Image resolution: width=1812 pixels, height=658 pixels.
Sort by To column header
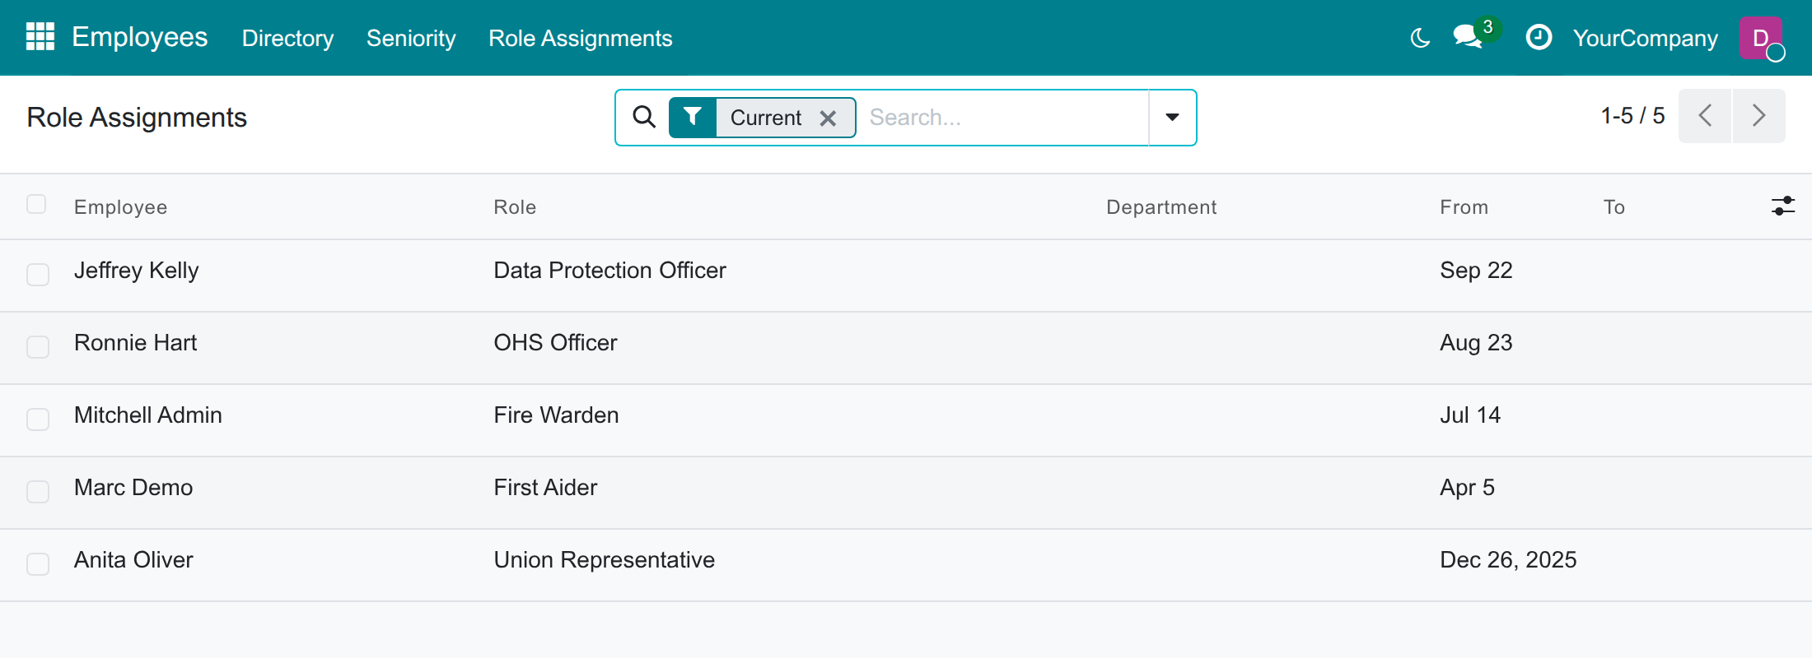click(1614, 207)
